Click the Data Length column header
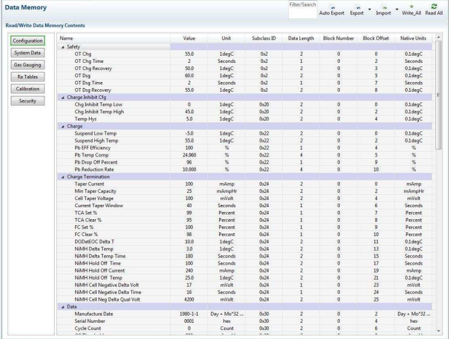 [x=301, y=38]
